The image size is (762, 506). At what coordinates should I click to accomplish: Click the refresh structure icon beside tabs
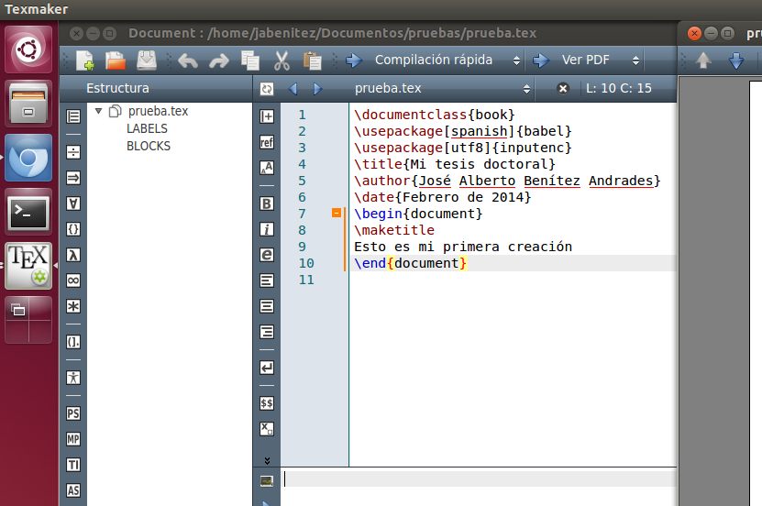point(267,89)
